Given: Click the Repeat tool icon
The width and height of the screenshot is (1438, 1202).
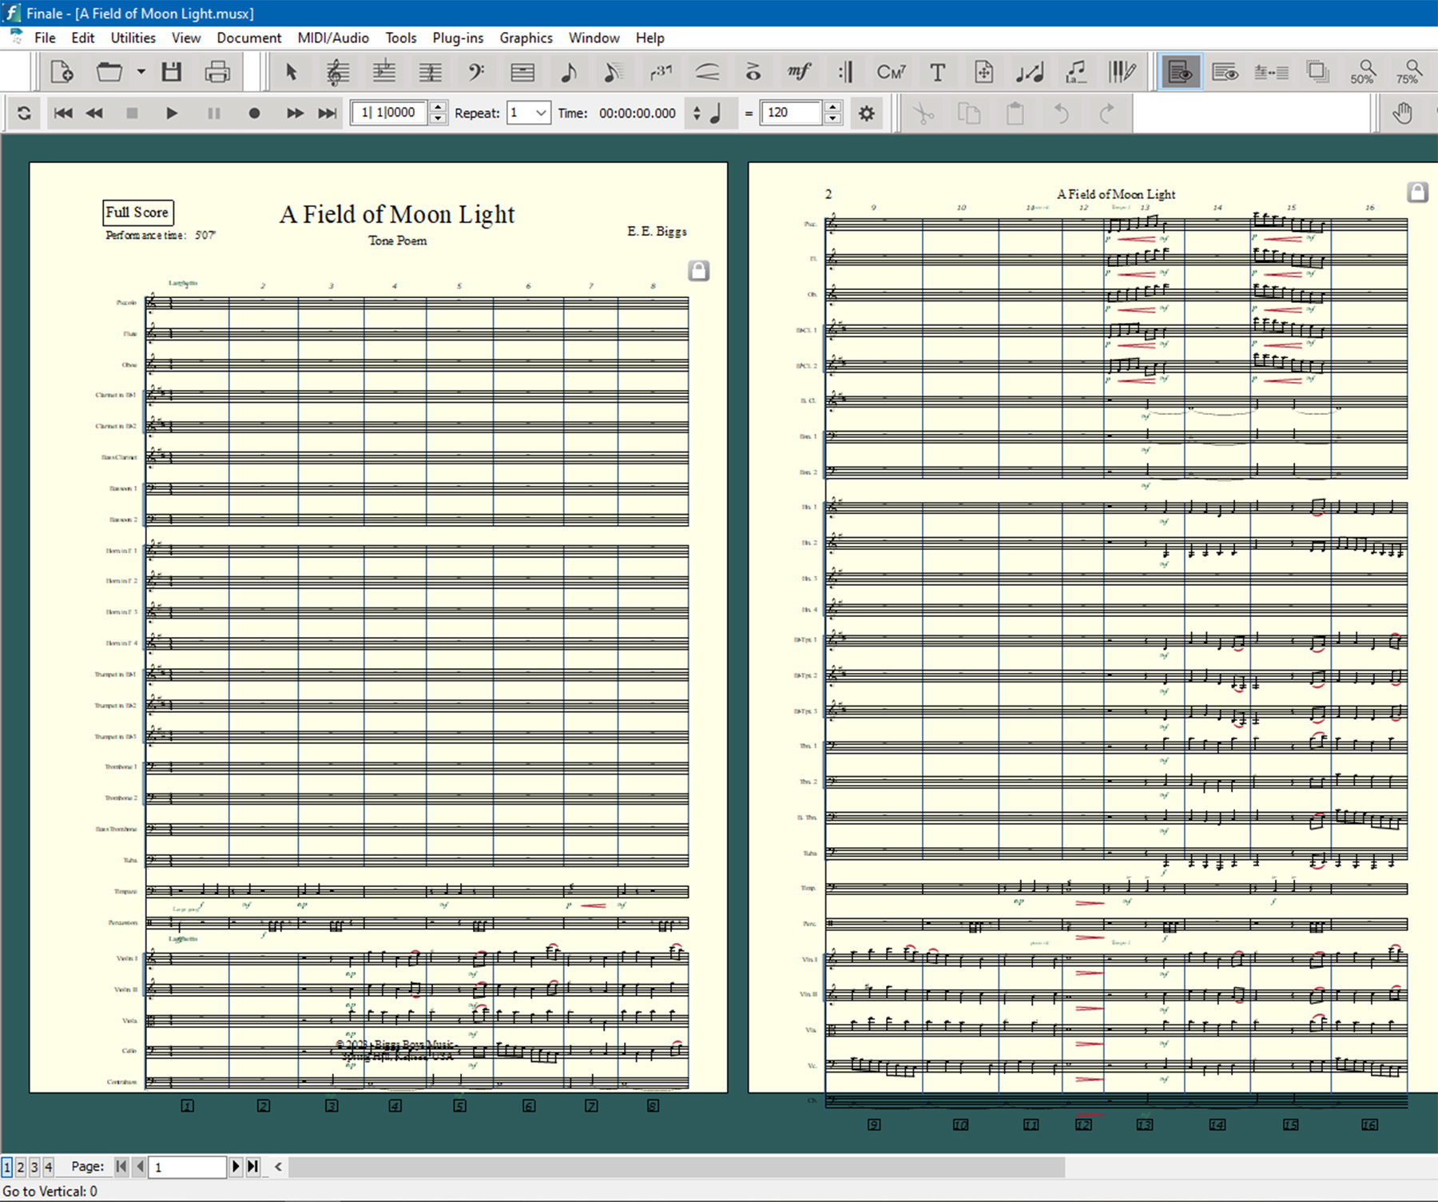Looking at the screenshot, I should point(845,73).
